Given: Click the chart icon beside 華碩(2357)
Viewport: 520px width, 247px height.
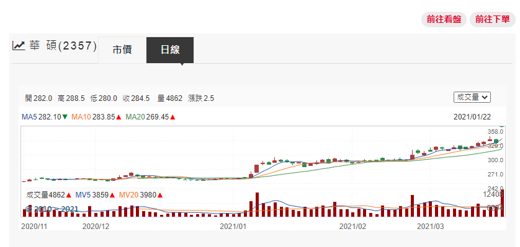Looking at the screenshot, I should tap(19, 46).
